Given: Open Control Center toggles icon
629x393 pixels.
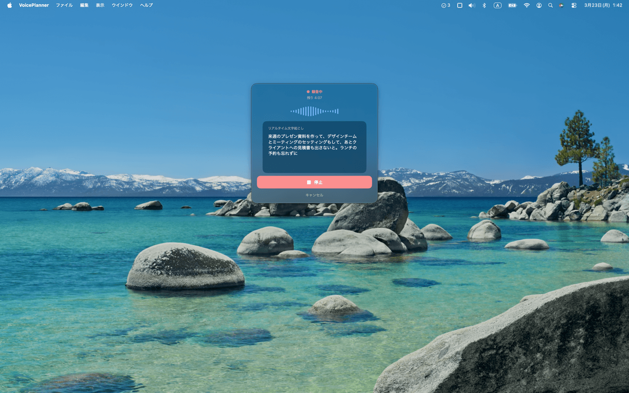Looking at the screenshot, I should pos(574,5).
